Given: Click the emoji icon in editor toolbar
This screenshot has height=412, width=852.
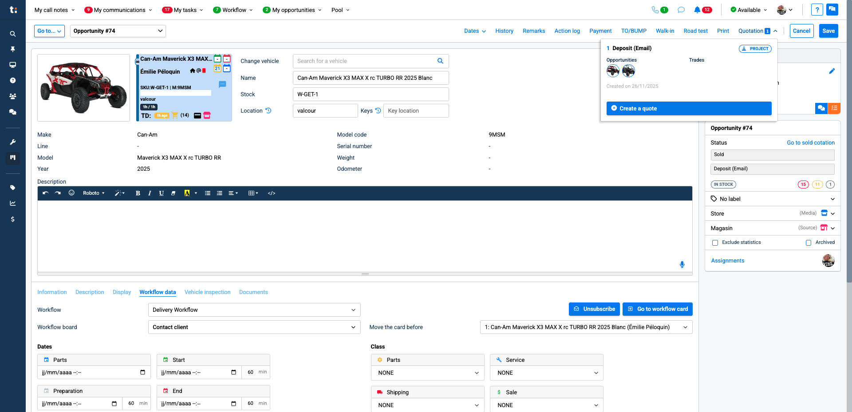Looking at the screenshot, I should pos(71,193).
